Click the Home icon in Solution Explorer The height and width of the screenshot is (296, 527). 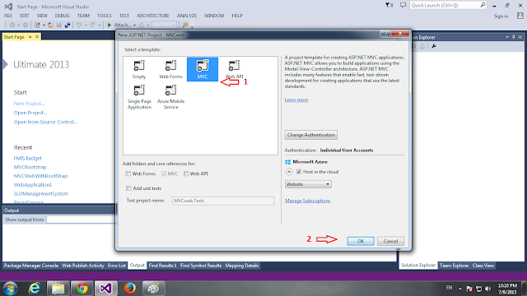pos(422,46)
